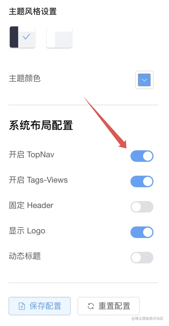
Task: Open the 主题颜色 color picker chevron
Action: (x=144, y=80)
